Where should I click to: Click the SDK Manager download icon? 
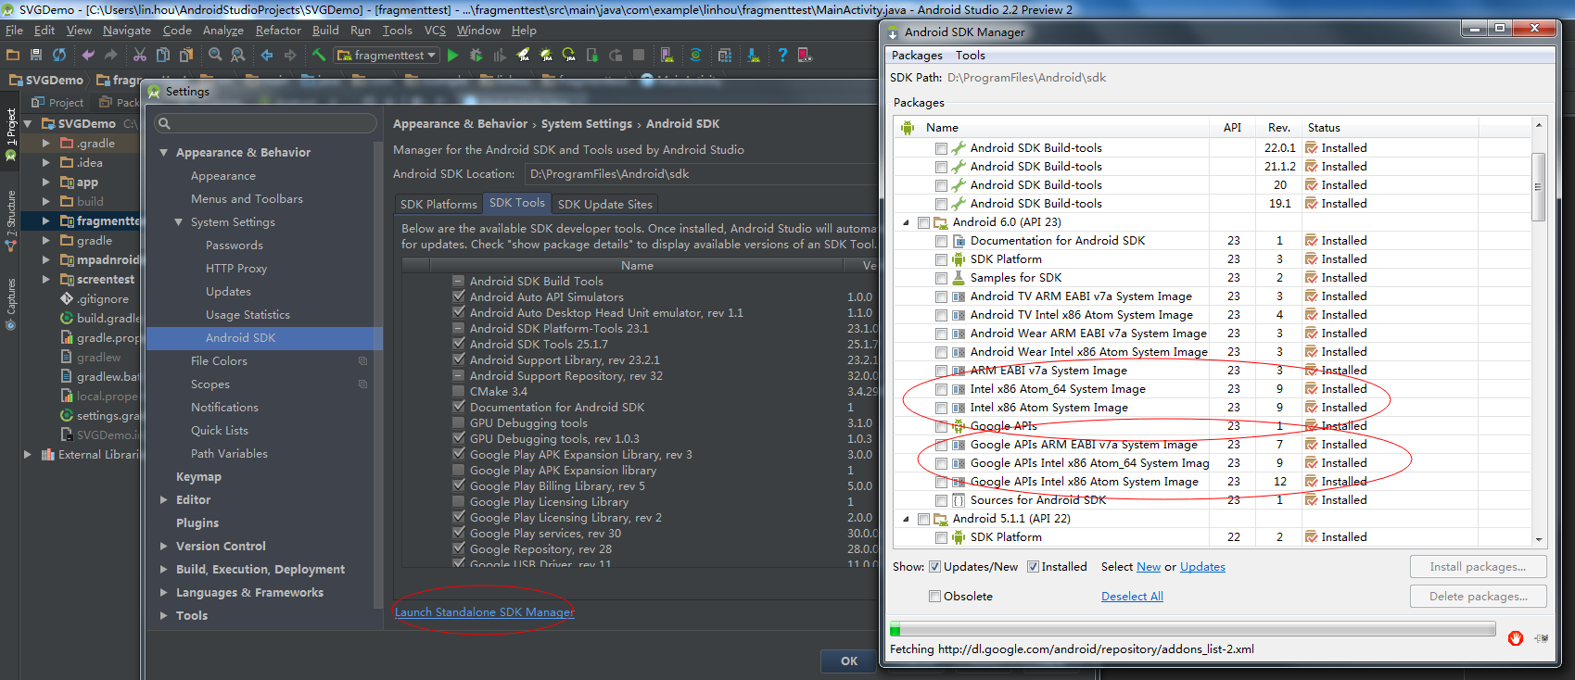tap(754, 55)
